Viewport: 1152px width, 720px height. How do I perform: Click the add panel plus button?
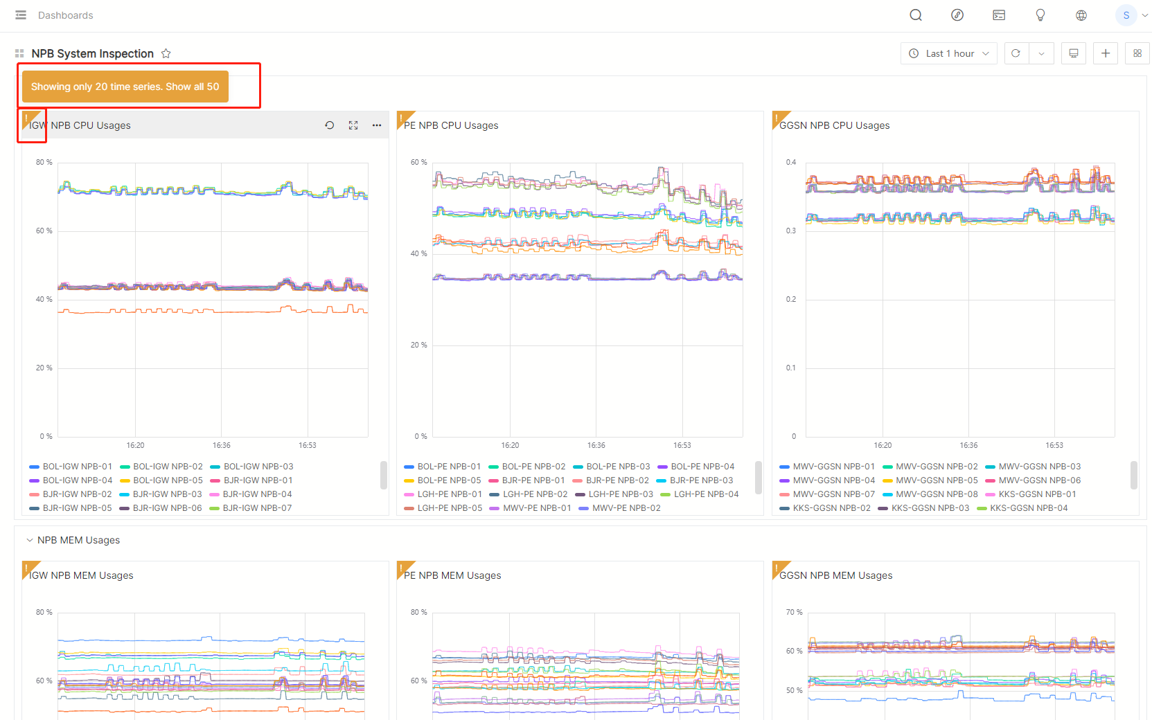coord(1106,53)
